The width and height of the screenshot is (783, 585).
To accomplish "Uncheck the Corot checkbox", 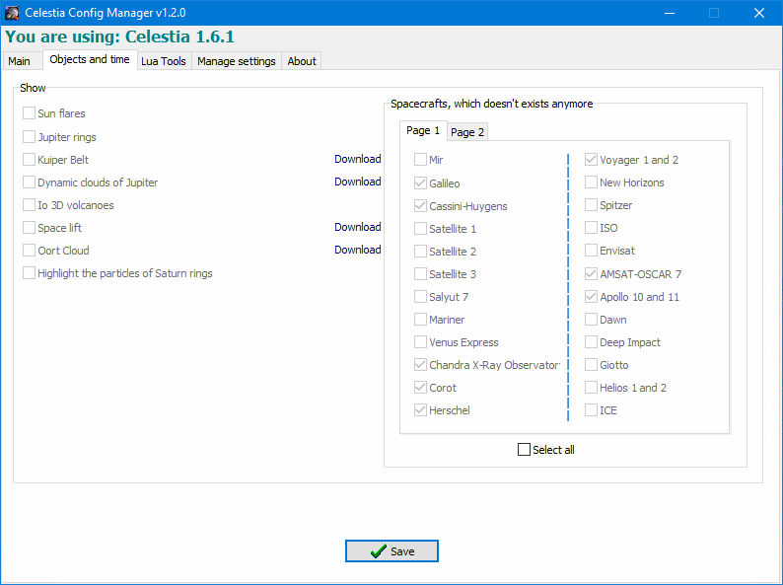I will [420, 388].
